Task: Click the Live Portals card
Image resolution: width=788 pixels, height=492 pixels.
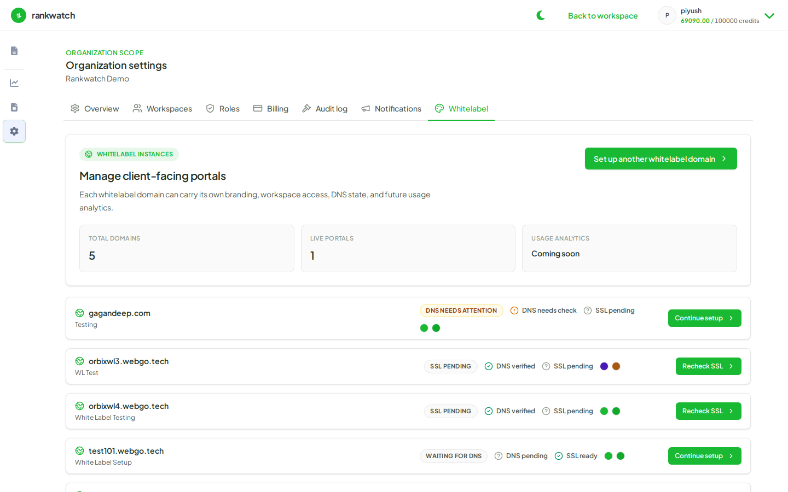Action: coord(408,248)
